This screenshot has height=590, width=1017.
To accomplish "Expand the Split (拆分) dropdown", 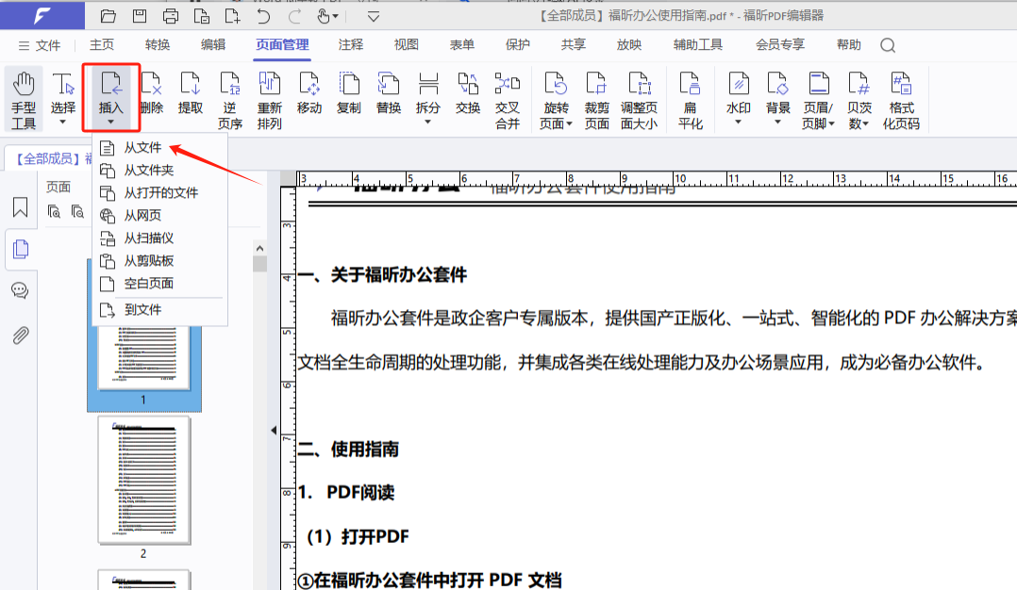I will click(428, 122).
